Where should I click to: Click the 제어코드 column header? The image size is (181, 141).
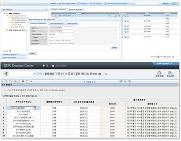pyautogui.click(x=112, y=104)
